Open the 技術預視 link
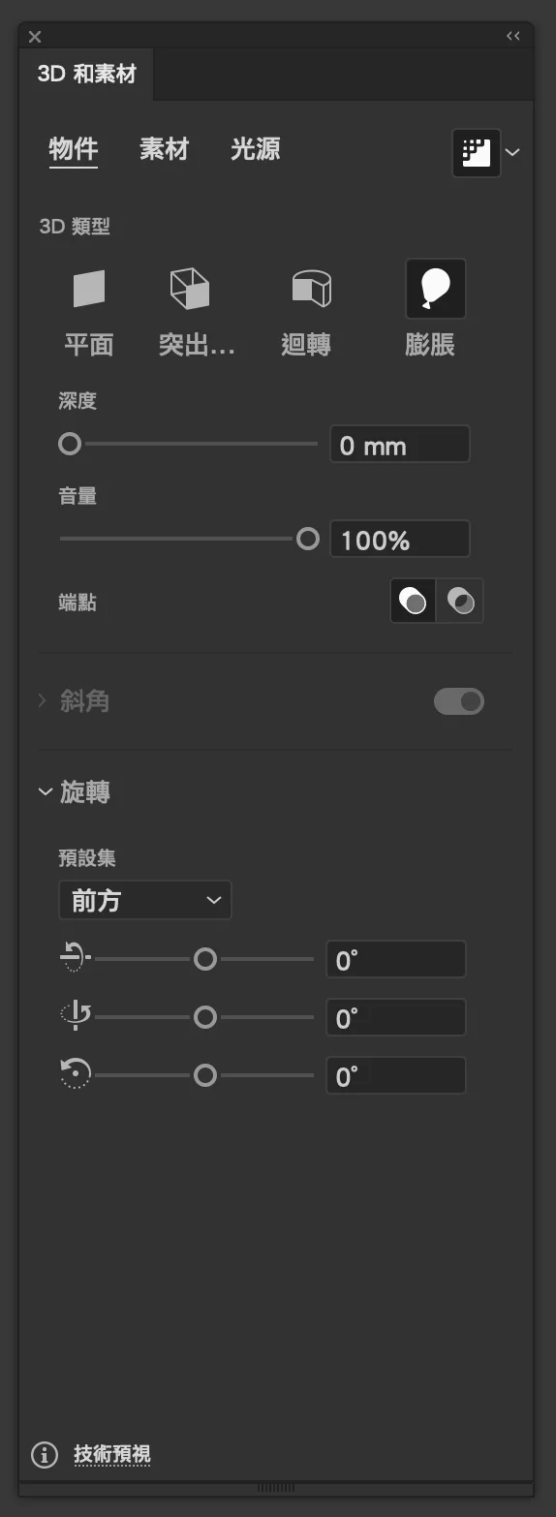556x1517 pixels. [112, 1454]
